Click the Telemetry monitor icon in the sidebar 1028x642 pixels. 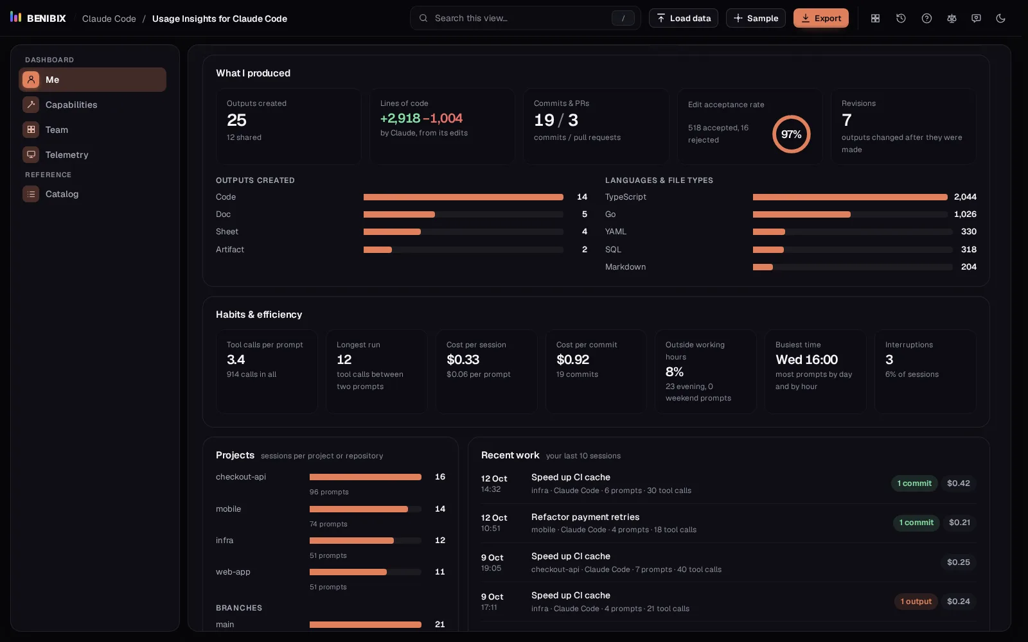click(31, 155)
